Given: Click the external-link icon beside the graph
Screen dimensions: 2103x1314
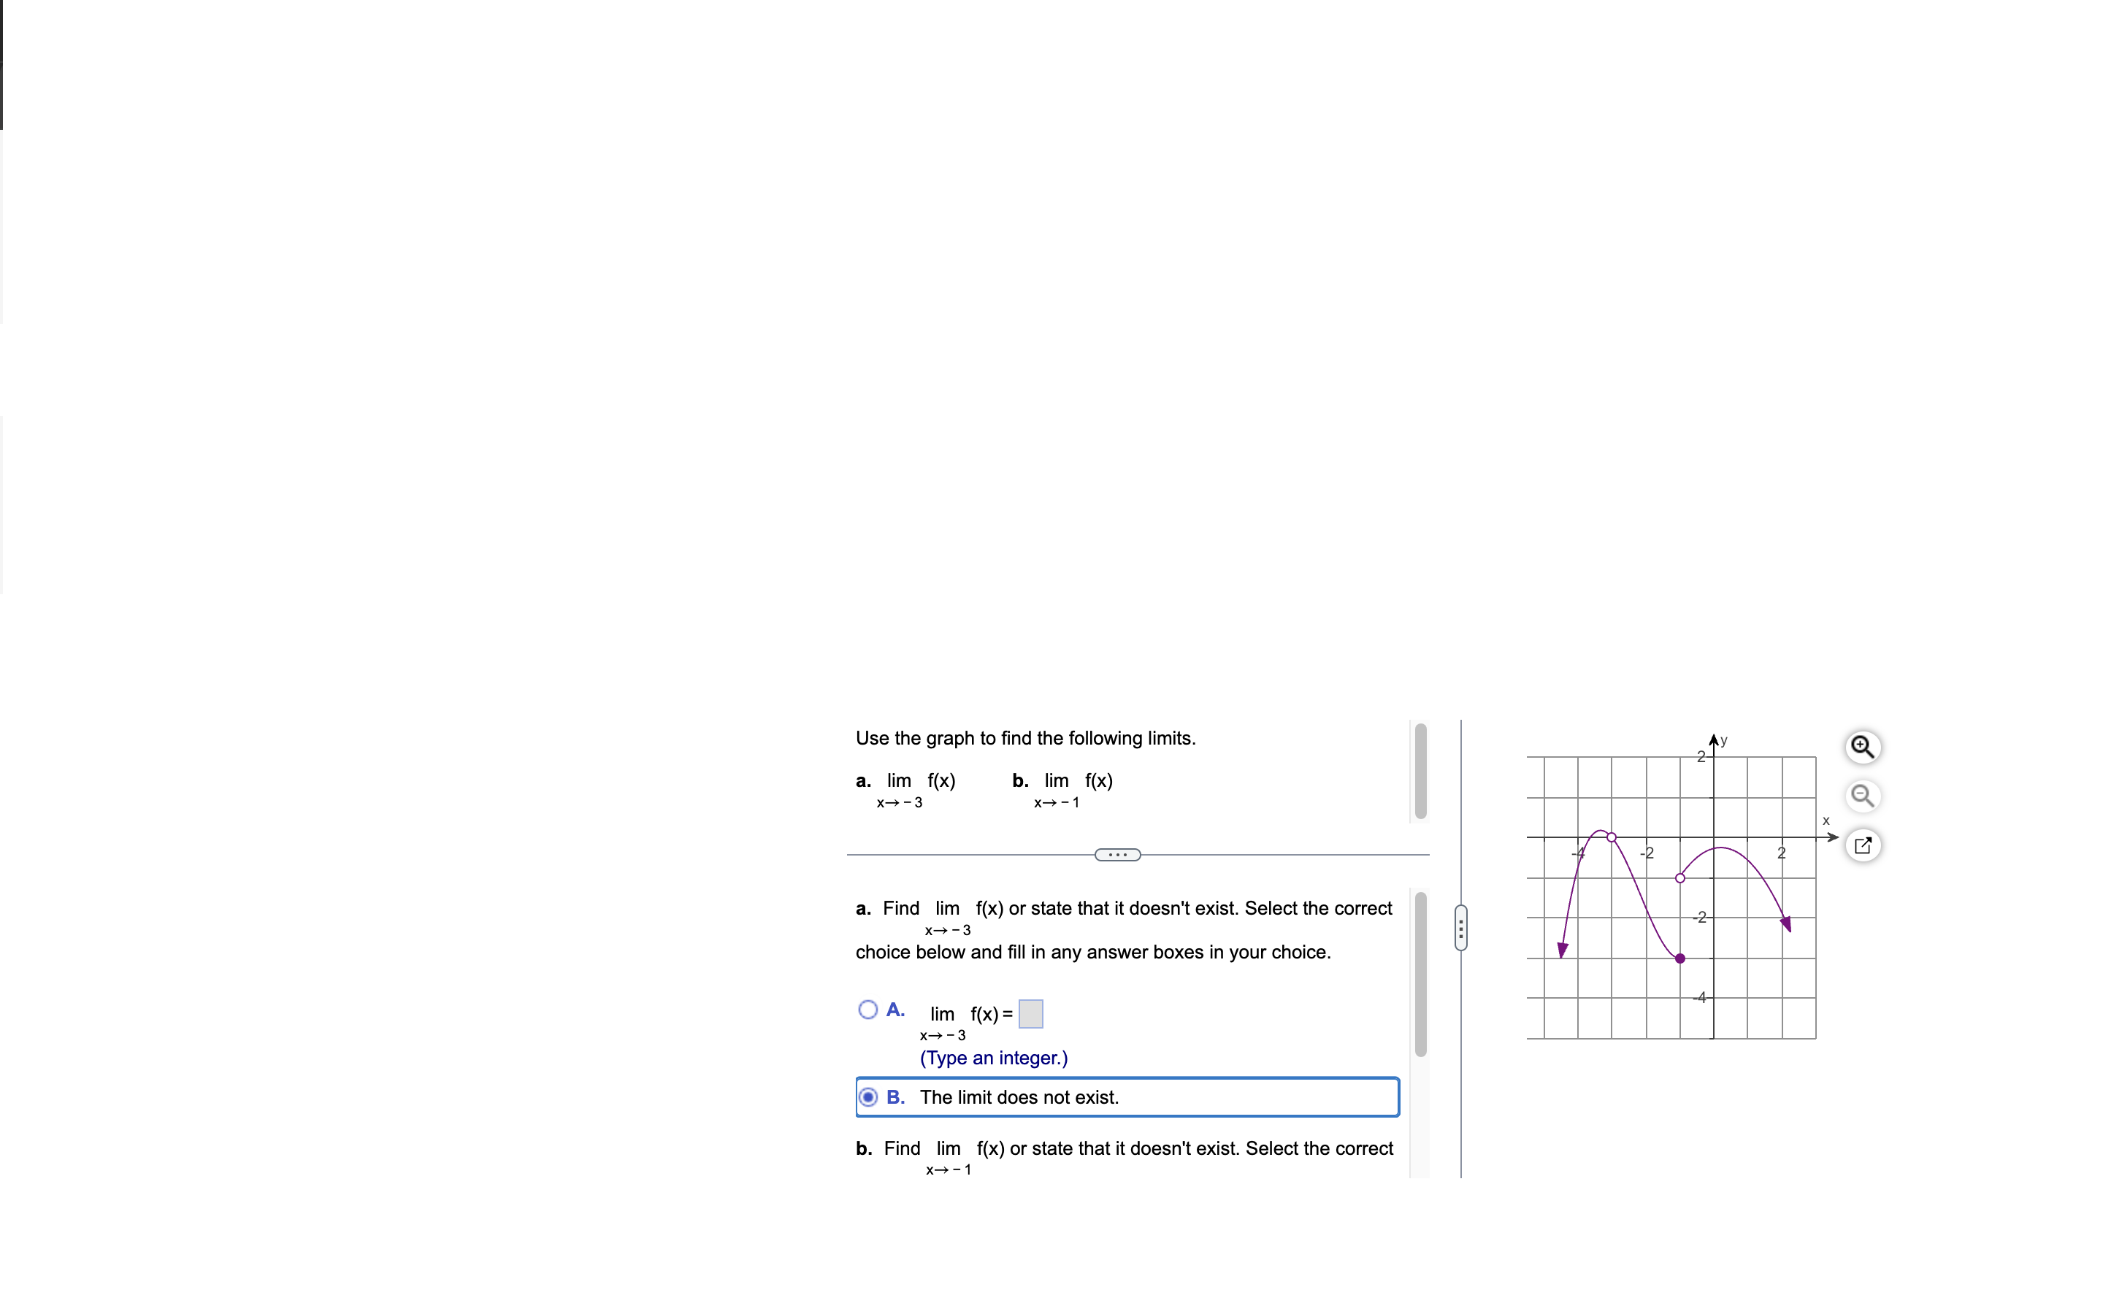Looking at the screenshot, I should [1863, 845].
